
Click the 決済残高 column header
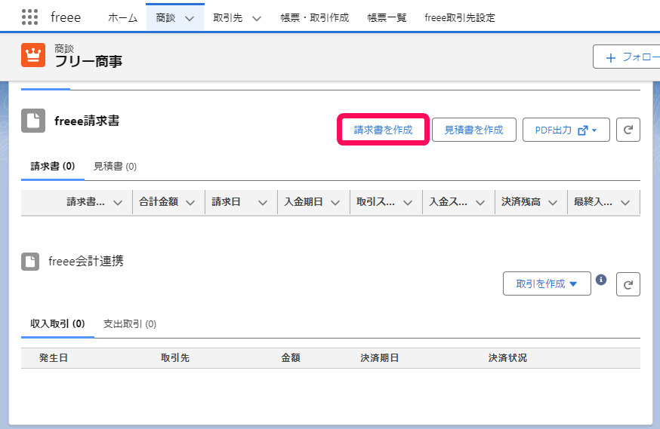click(x=521, y=202)
